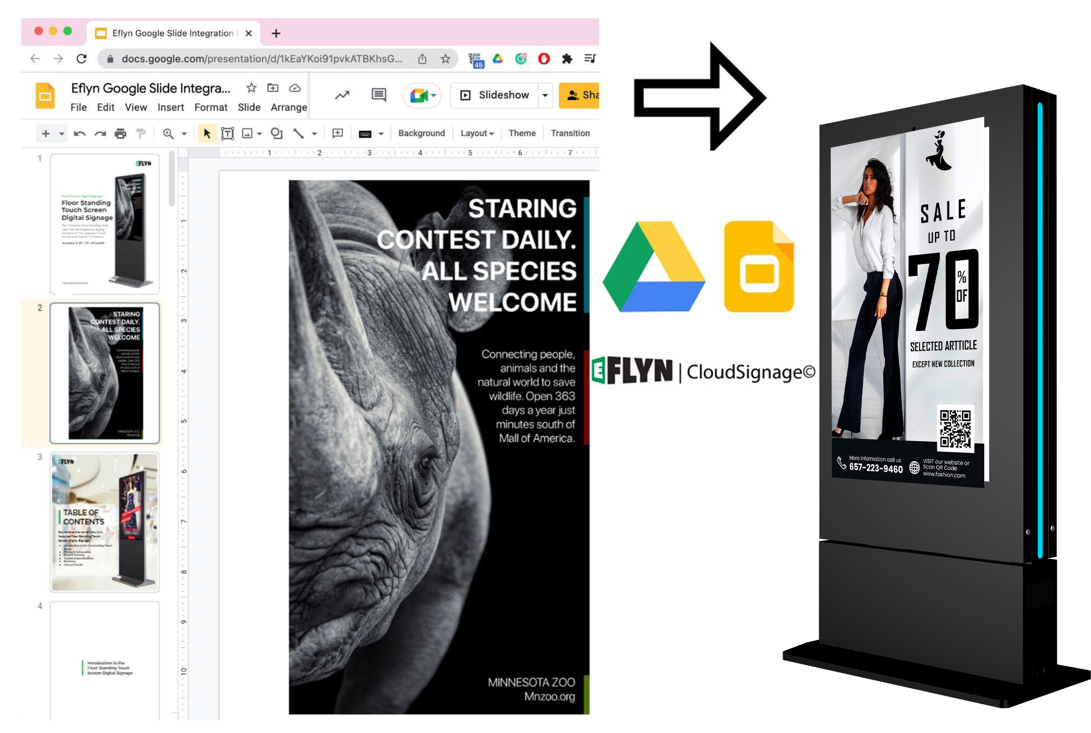Viewport: 1091px width, 733px height.
Task: Click the shape tool icon
Action: pos(277,134)
